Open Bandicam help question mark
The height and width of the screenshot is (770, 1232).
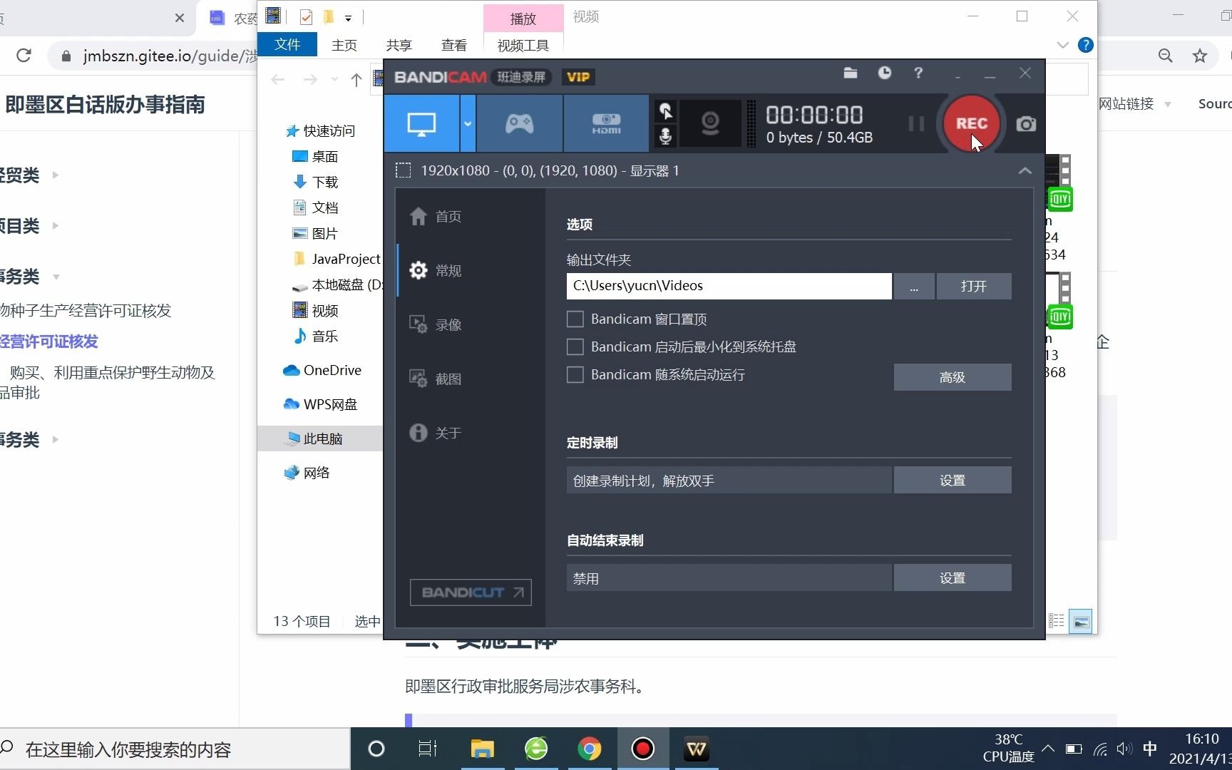click(918, 73)
